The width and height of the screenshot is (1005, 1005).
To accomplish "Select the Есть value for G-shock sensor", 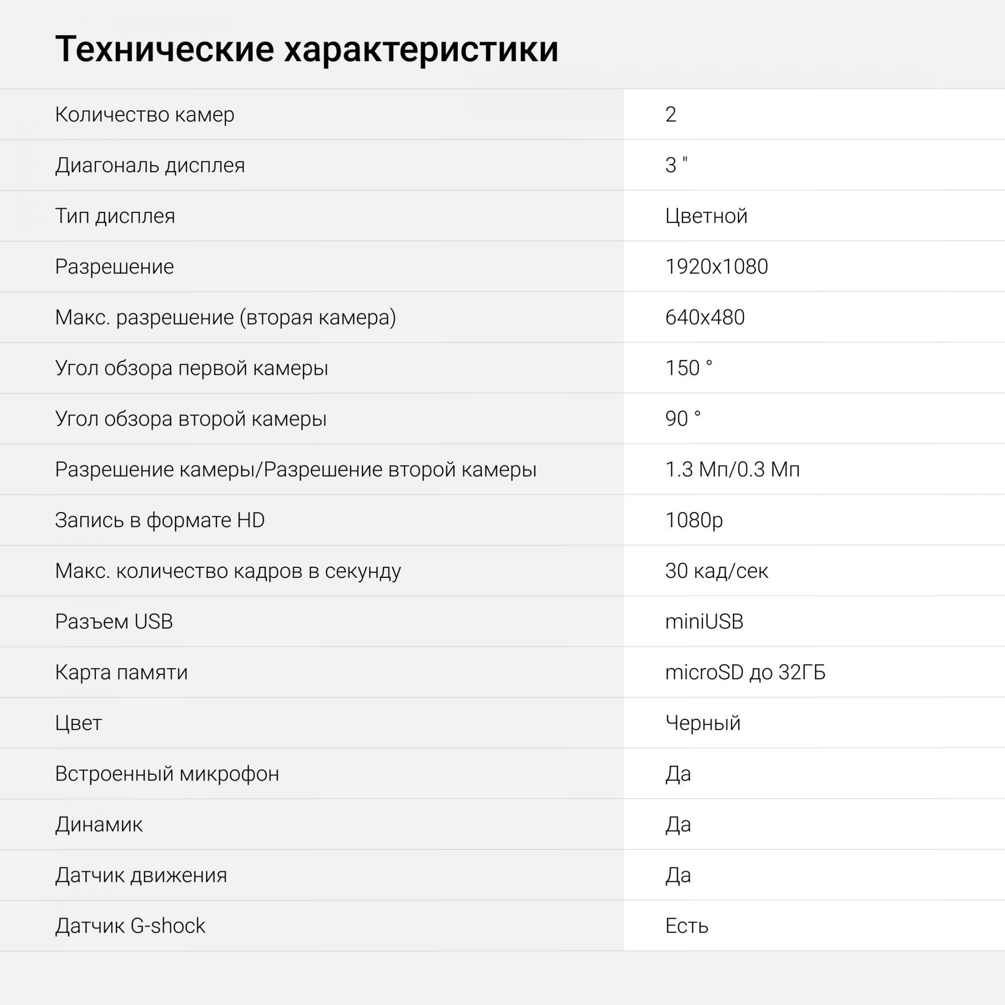I will [686, 926].
